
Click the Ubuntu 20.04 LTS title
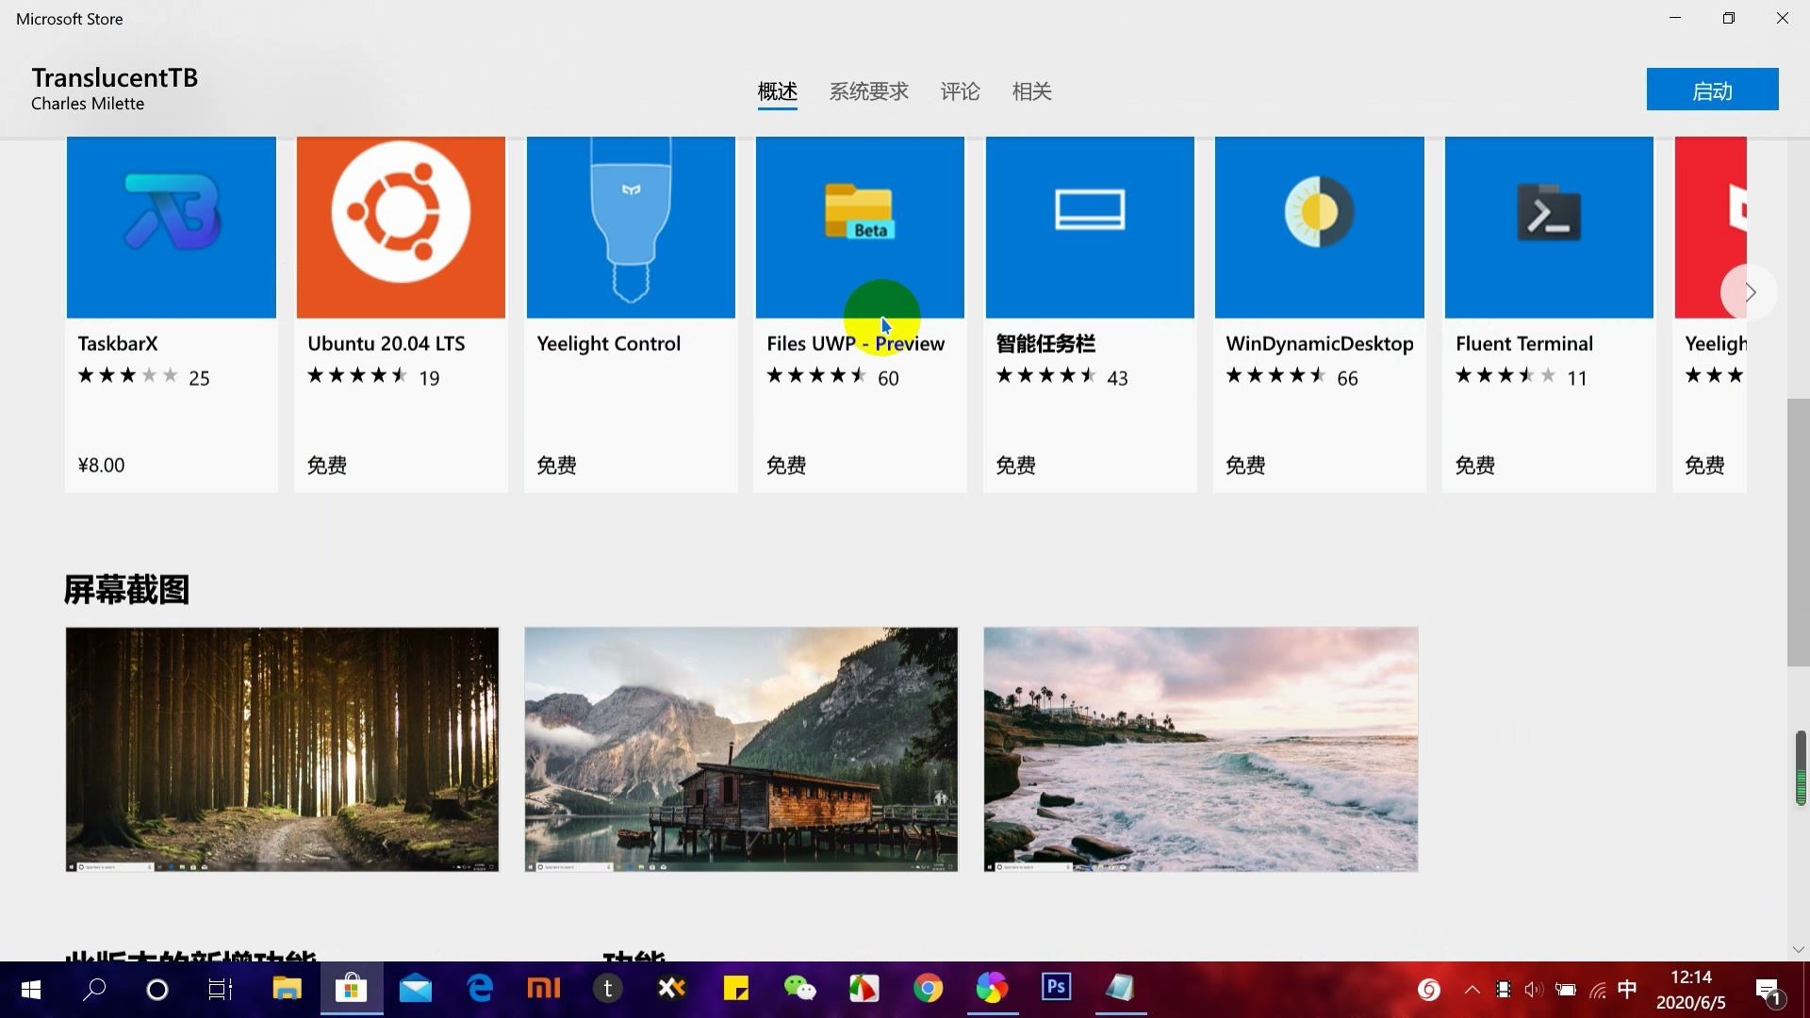387,344
